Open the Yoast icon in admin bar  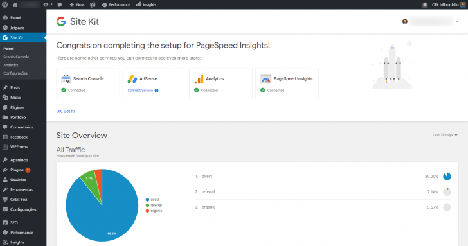[x=93, y=4]
